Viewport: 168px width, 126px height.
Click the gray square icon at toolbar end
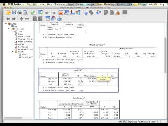125,13
